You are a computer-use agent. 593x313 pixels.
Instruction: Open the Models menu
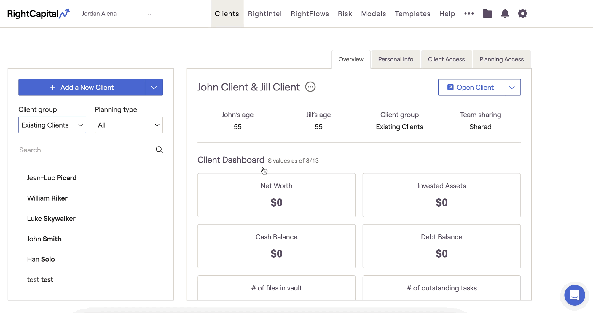coord(373,14)
